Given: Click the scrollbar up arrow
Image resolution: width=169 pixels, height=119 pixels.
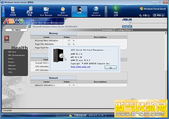Looking at the screenshot, I should [166, 33].
